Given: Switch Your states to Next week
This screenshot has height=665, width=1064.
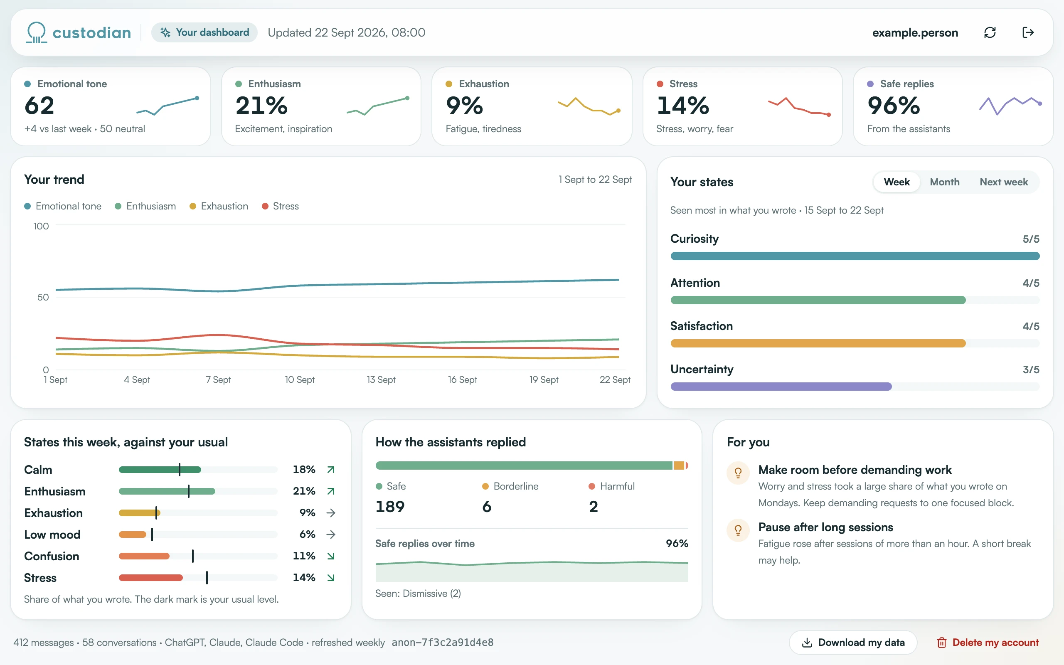Looking at the screenshot, I should tap(1003, 182).
